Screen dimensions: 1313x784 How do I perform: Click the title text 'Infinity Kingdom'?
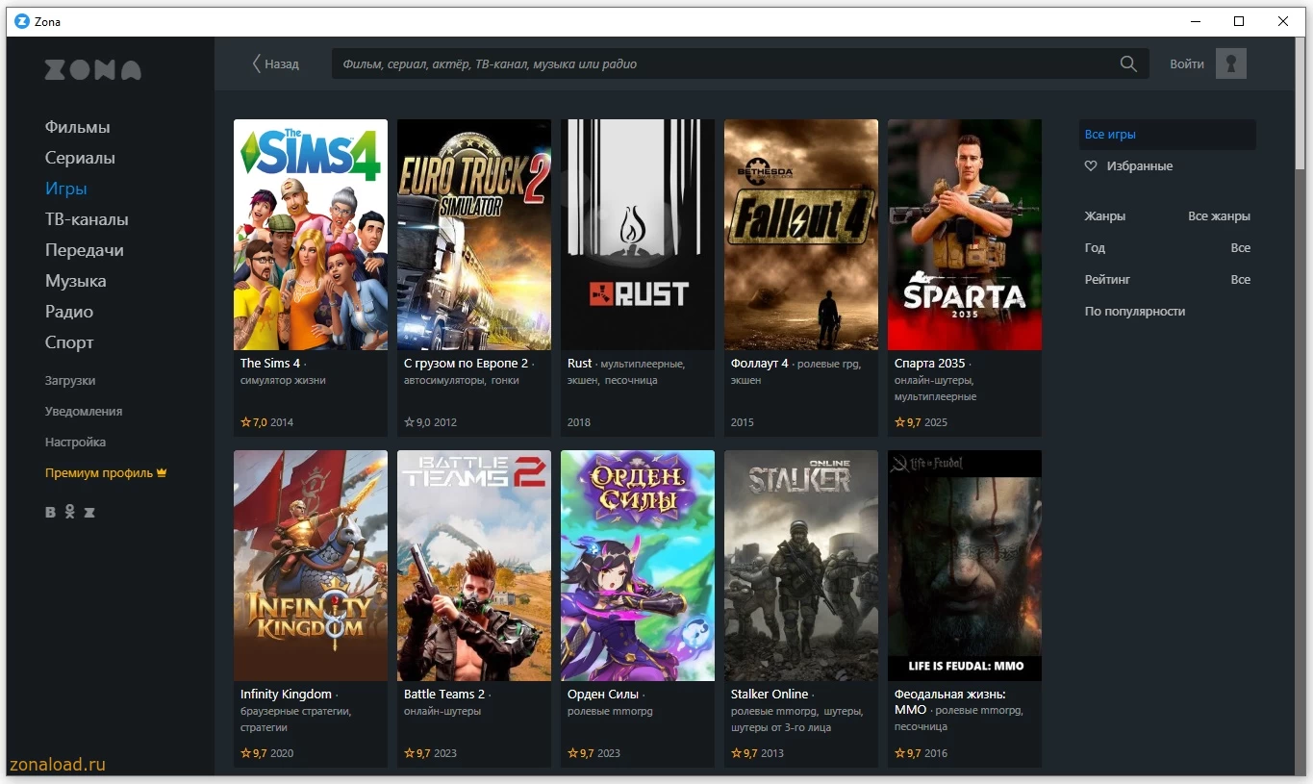tap(286, 695)
